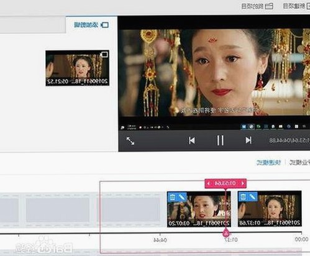Delete the timeline clip lasting 01:37.68
The height and width of the screenshot is (256, 310).
coord(244,197)
